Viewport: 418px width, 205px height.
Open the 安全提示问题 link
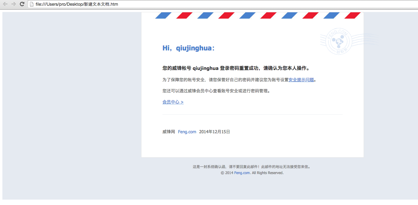pos(301,80)
